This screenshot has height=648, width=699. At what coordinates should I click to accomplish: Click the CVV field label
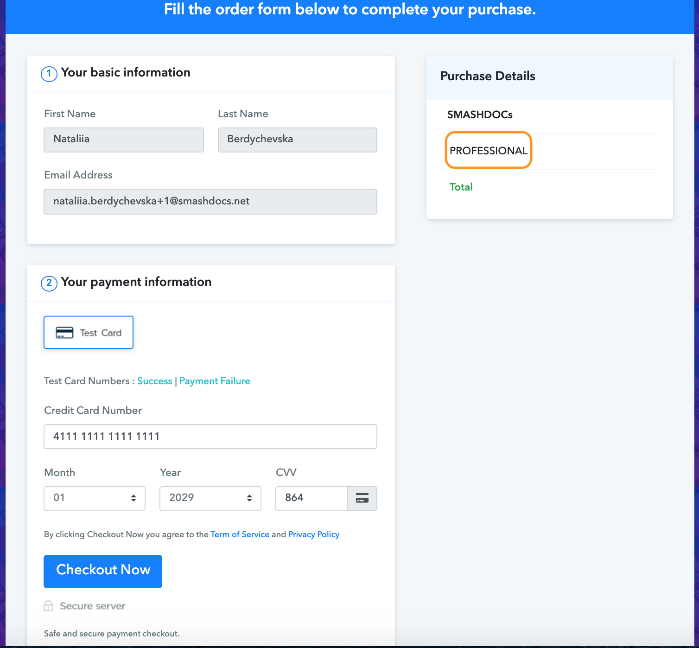pos(286,472)
